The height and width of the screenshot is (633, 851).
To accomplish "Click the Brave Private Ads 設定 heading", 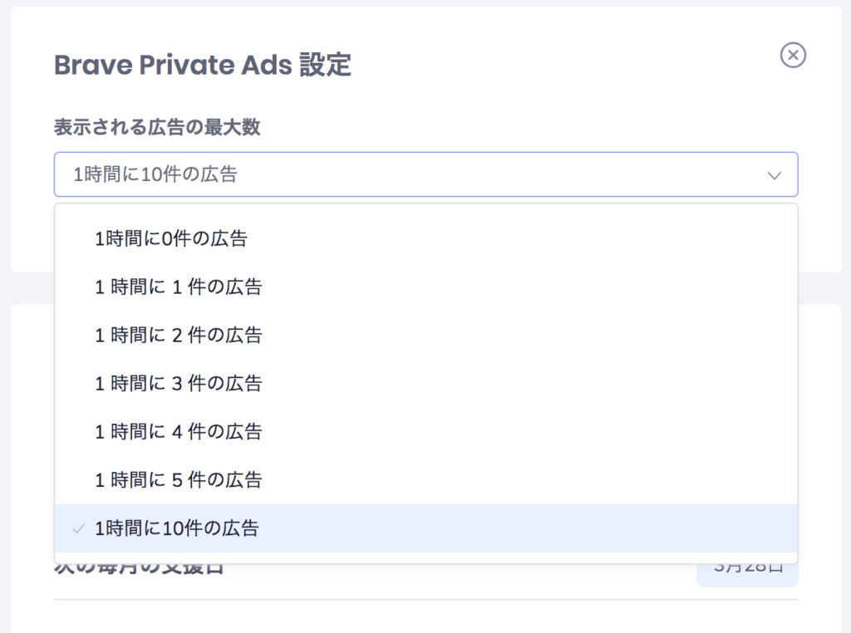I will point(203,65).
